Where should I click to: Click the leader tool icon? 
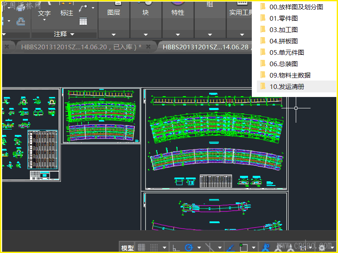coord(83,8)
